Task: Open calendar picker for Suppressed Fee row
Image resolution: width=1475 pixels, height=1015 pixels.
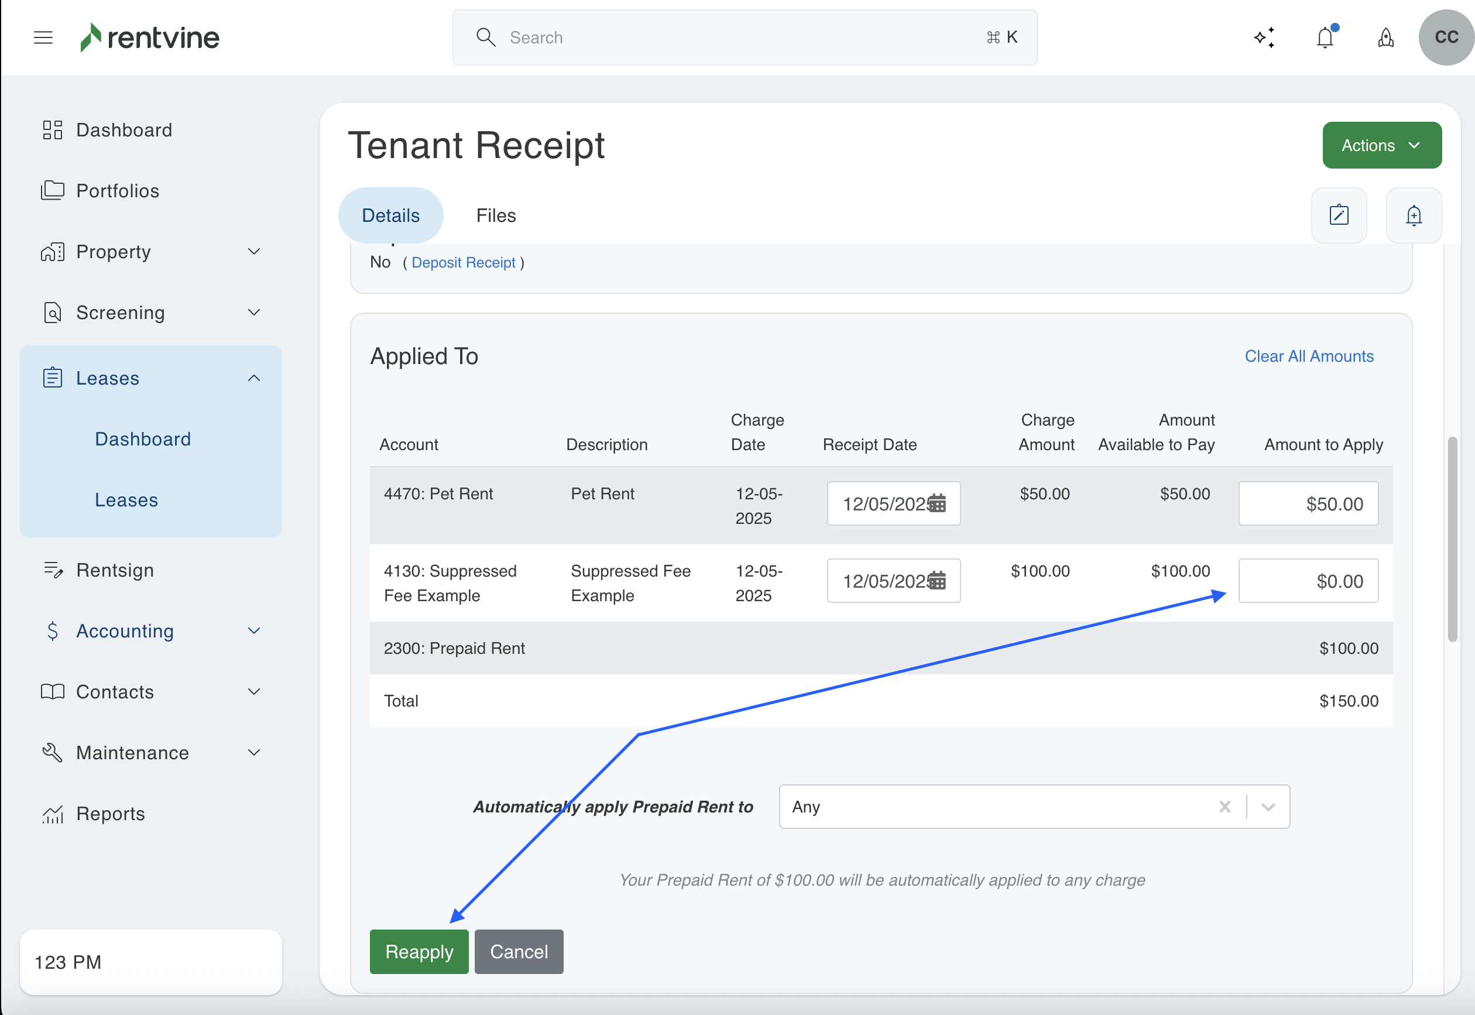Action: [937, 581]
